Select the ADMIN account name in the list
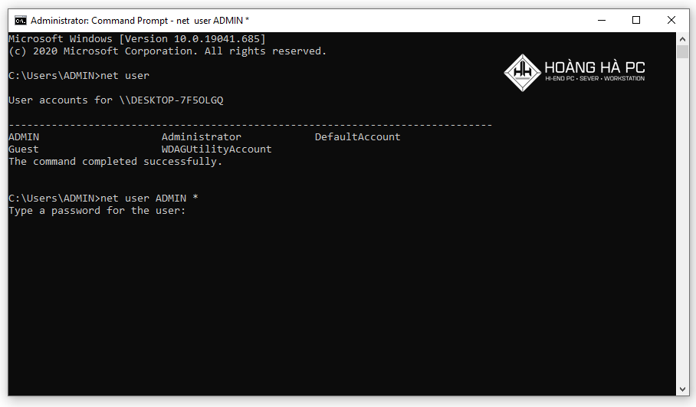This screenshot has width=696, height=407. (24, 136)
